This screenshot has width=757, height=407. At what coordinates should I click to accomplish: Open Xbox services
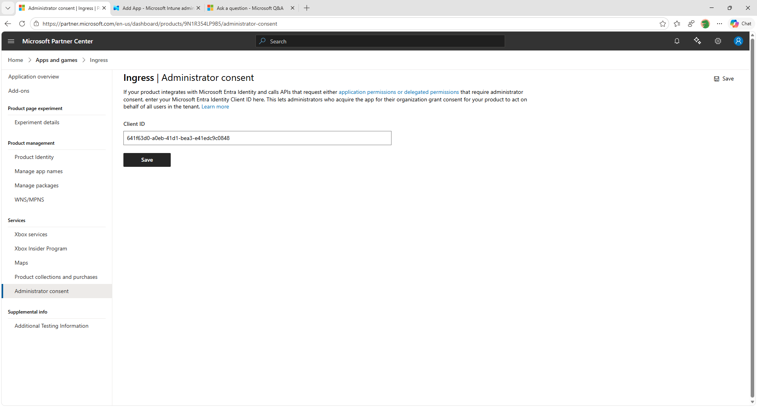point(31,234)
